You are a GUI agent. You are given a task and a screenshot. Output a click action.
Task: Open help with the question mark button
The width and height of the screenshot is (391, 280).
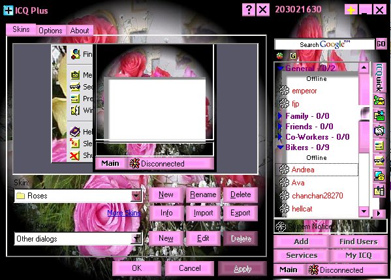[x=249, y=10]
